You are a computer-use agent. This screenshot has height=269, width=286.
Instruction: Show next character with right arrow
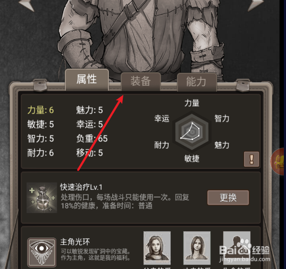point(256,5)
